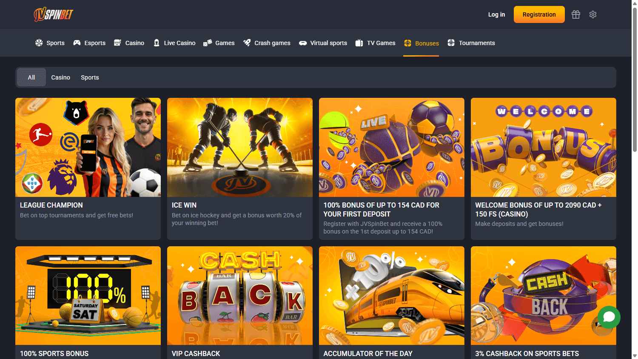This screenshot has height=359, width=638.
Task: Open the settings gear icon
Action: 592,14
